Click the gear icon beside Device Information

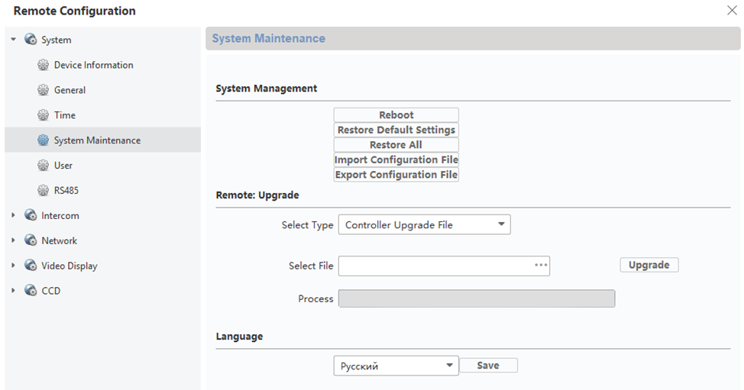coord(44,65)
